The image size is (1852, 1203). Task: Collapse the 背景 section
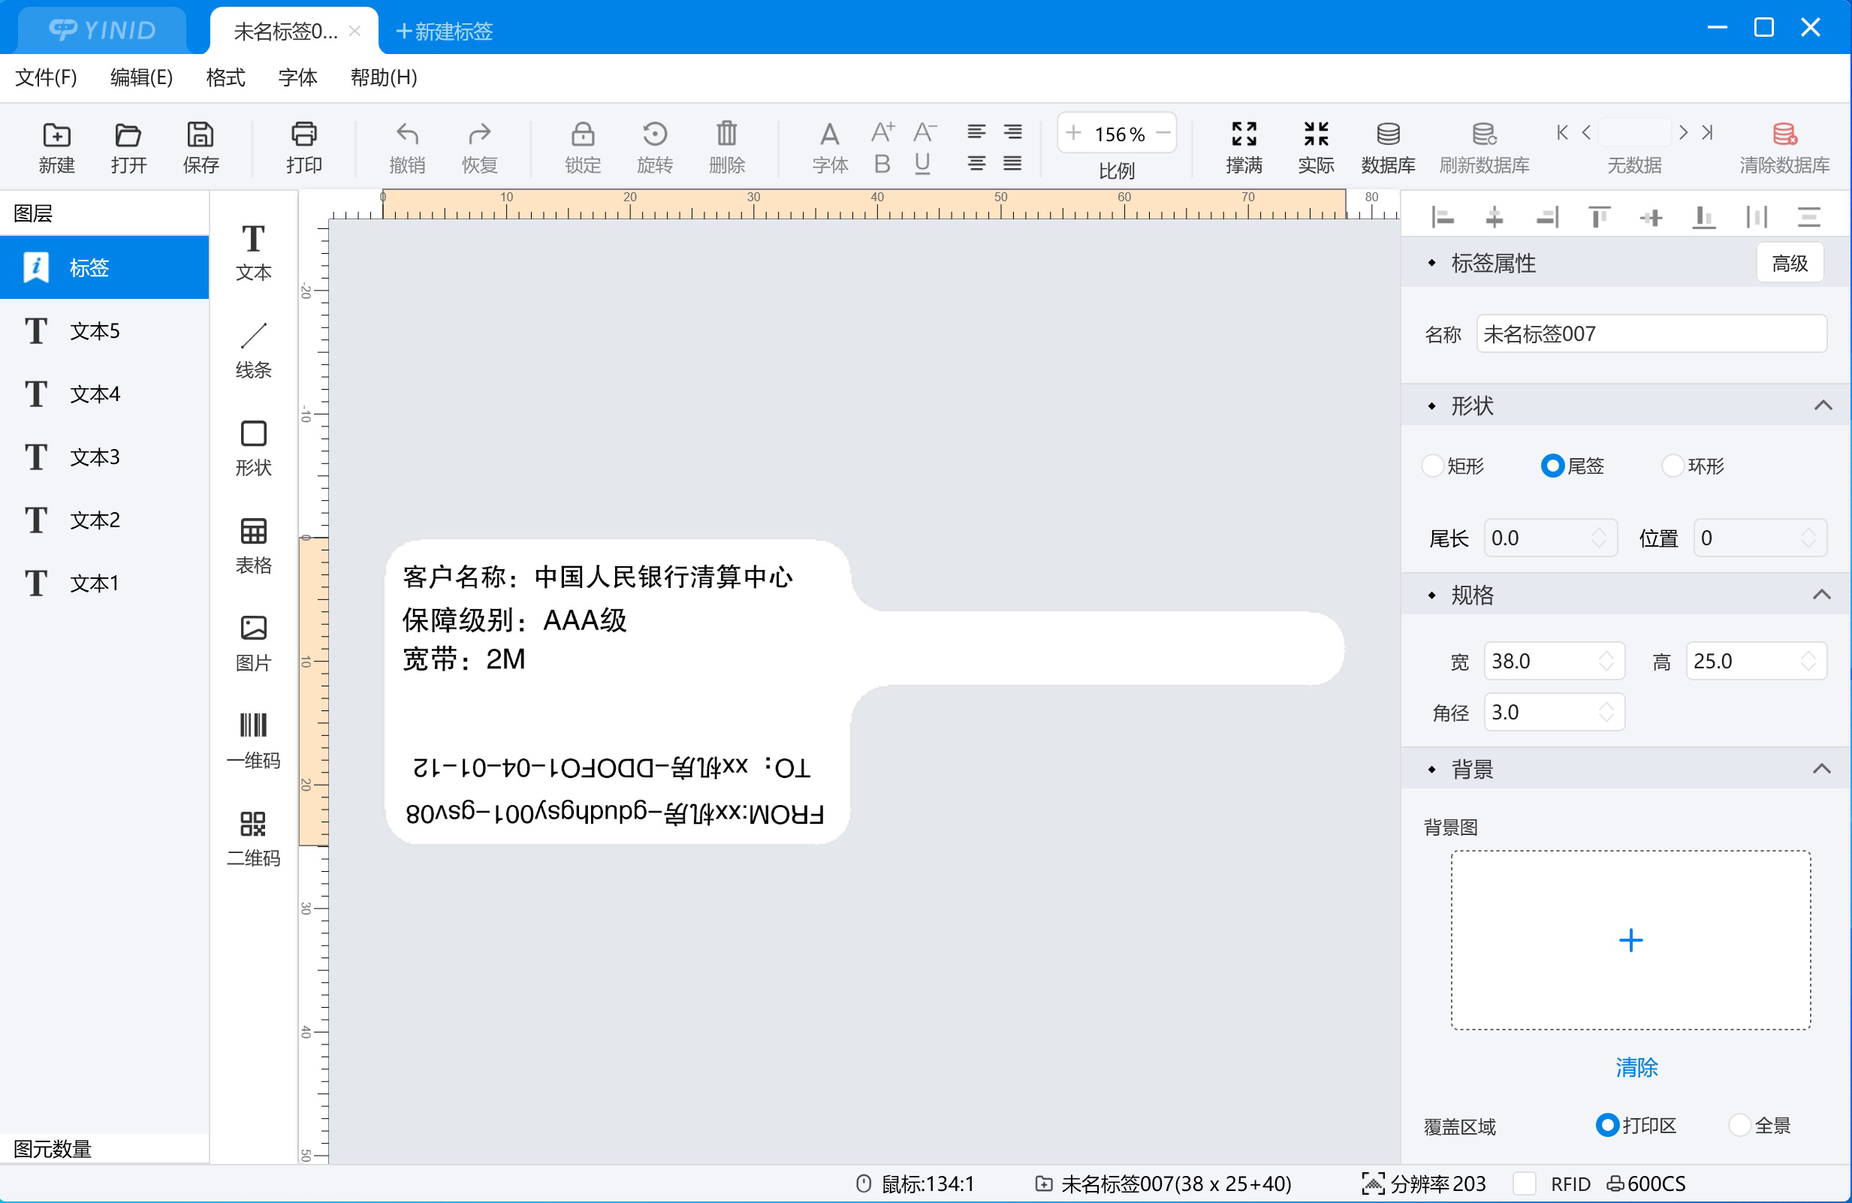[1823, 769]
